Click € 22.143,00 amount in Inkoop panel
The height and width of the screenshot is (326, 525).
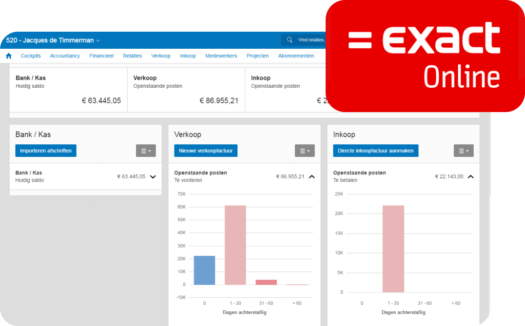pos(449,176)
